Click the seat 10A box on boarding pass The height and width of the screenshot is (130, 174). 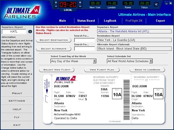click(117, 94)
